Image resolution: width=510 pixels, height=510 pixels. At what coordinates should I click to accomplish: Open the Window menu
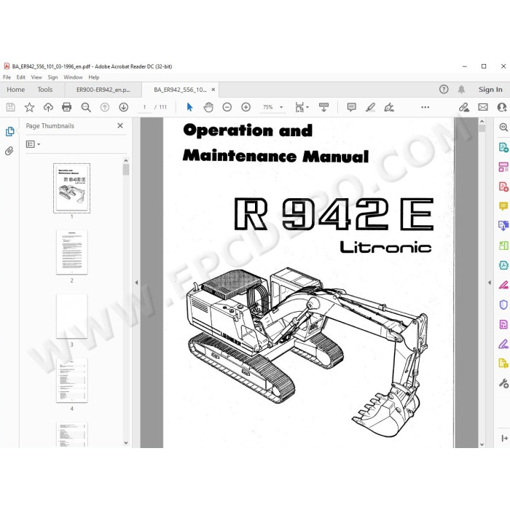pos(73,77)
